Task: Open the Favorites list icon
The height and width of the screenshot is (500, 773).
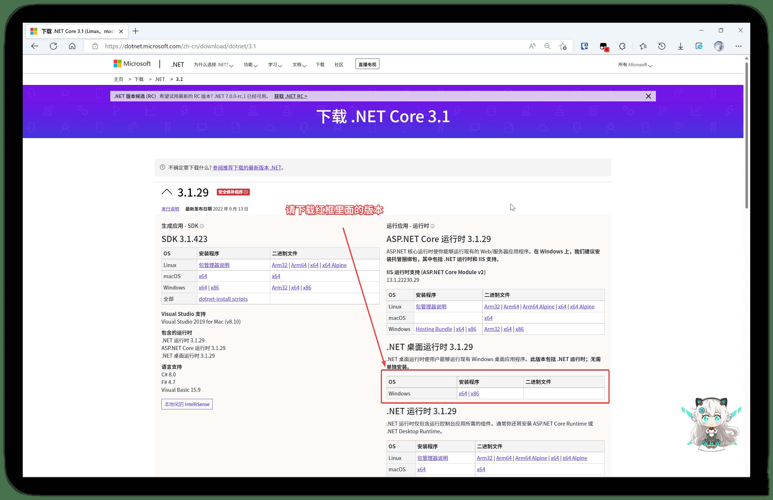Action: click(x=643, y=46)
